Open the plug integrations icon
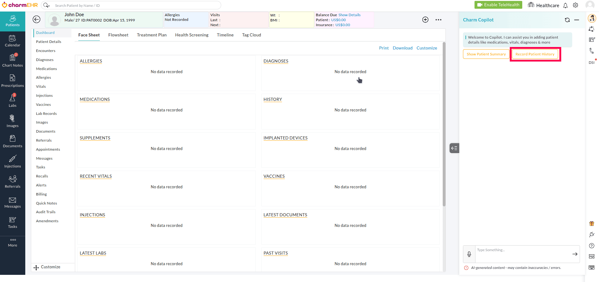 592,234
